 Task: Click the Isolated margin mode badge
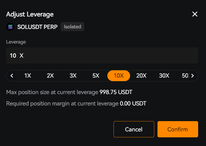coord(72,27)
